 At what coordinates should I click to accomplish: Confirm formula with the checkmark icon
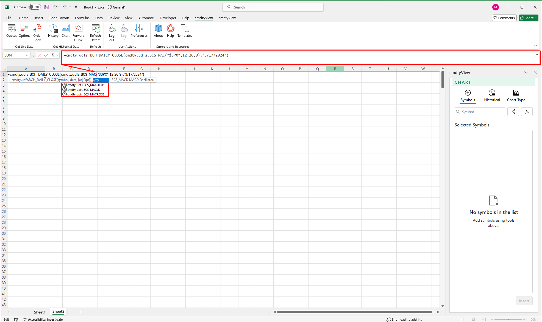point(46,55)
